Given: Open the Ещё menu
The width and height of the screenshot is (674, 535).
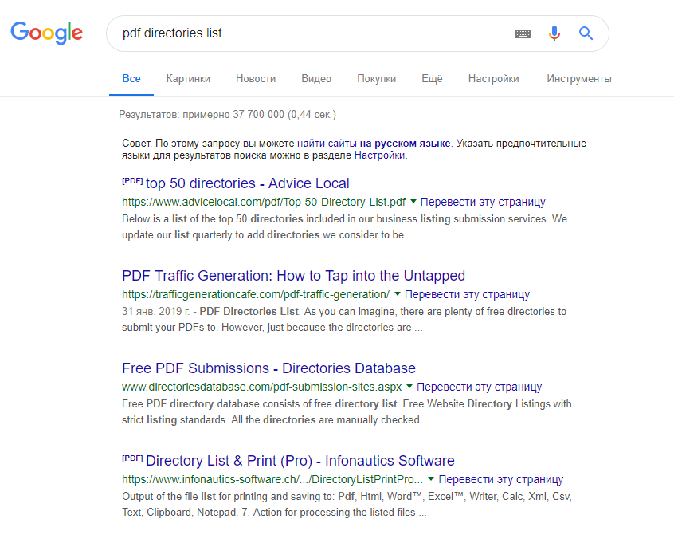Looking at the screenshot, I should (432, 79).
